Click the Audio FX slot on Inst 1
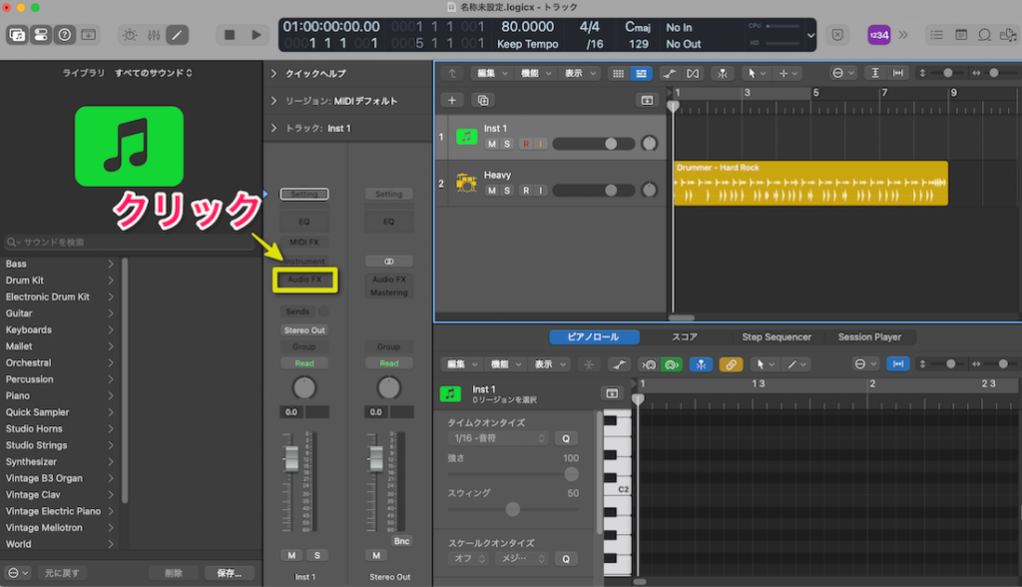The height and width of the screenshot is (587, 1022). [x=304, y=280]
